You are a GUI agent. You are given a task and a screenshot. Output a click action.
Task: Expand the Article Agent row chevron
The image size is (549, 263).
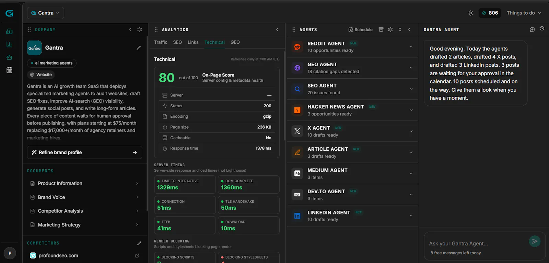pos(411,153)
